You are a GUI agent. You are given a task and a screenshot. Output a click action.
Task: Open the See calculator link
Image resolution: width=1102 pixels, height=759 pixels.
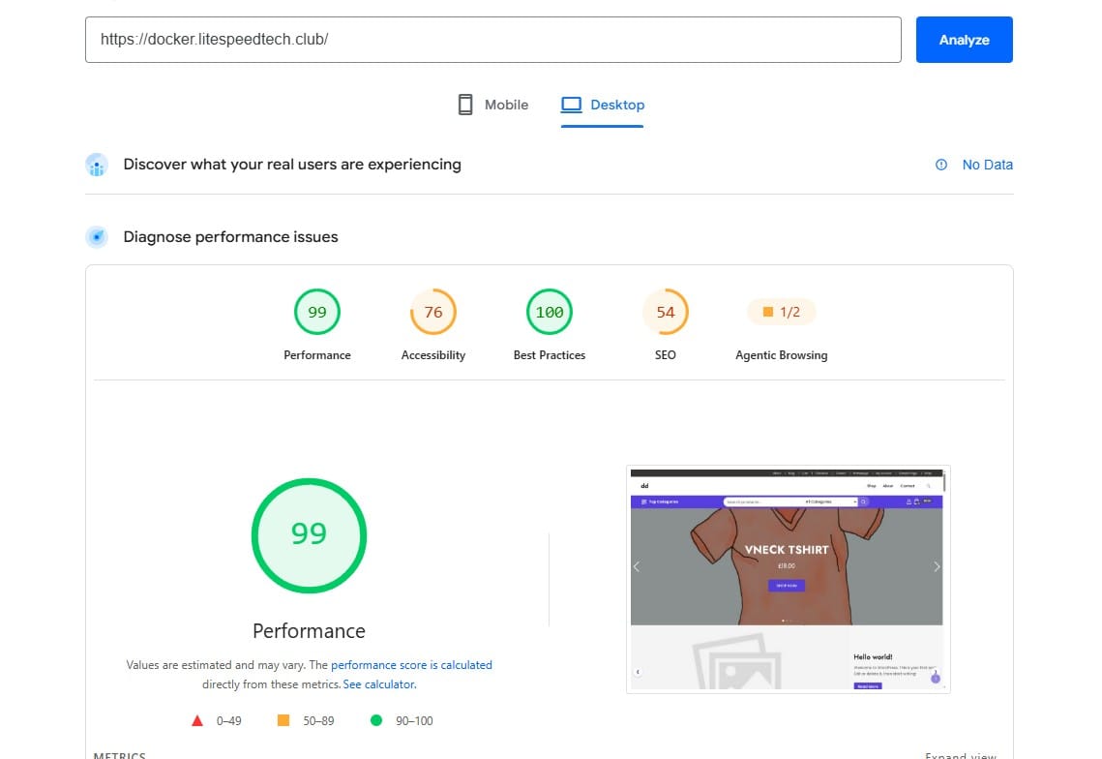pos(379,684)
